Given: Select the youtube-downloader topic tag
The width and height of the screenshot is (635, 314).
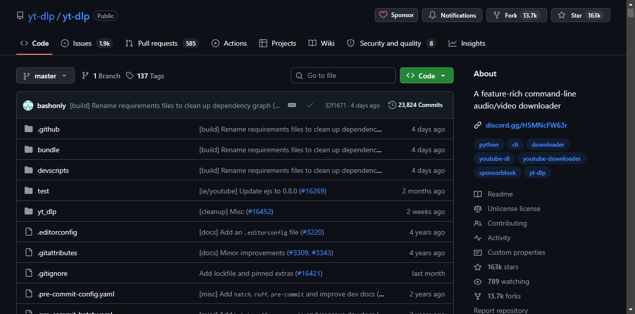Looking at the screenshot, I should click(x=552, y=159).
